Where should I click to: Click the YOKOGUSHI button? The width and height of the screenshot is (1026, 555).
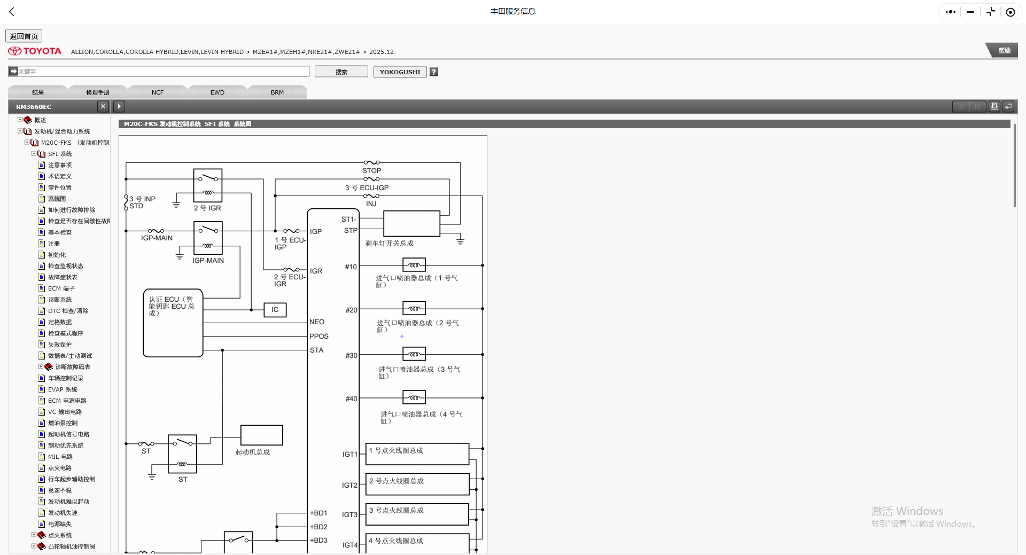tap(400, 72)
